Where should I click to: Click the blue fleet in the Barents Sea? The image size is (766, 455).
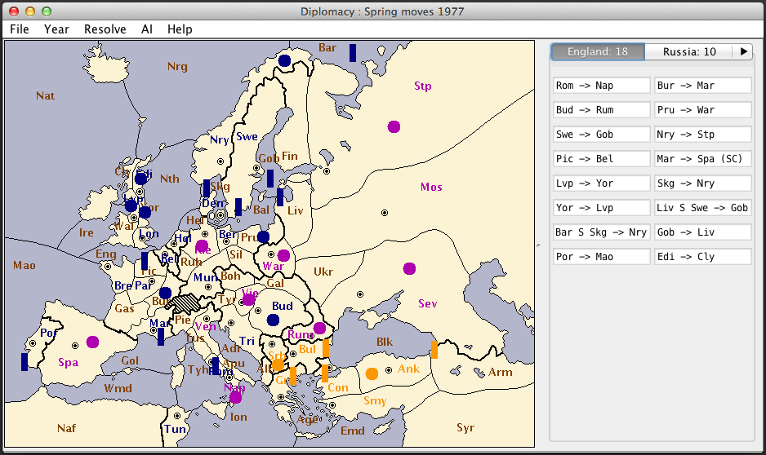[353, 53]
